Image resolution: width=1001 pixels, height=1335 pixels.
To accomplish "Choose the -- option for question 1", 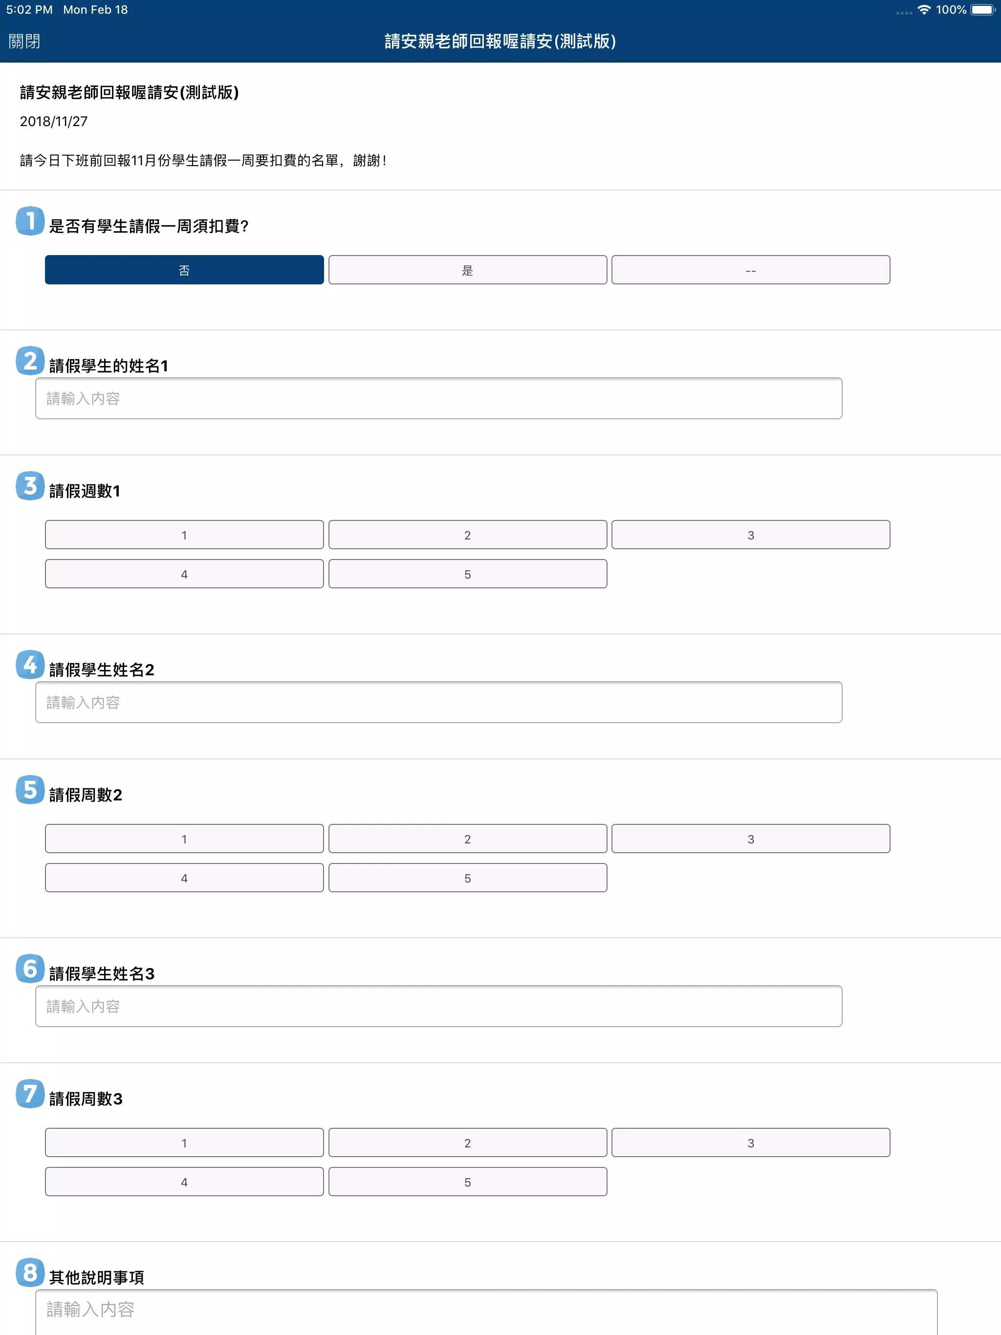I will coord(750,270).
